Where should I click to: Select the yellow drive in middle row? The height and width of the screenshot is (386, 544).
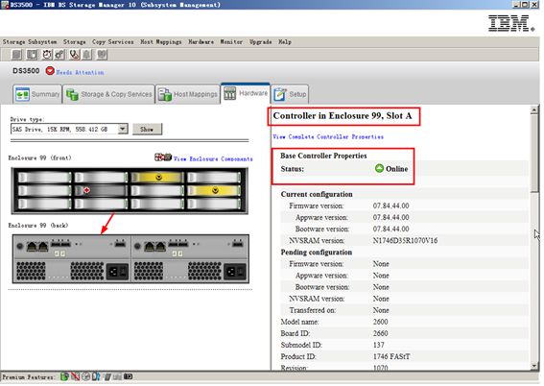click(x=213, y=190)
